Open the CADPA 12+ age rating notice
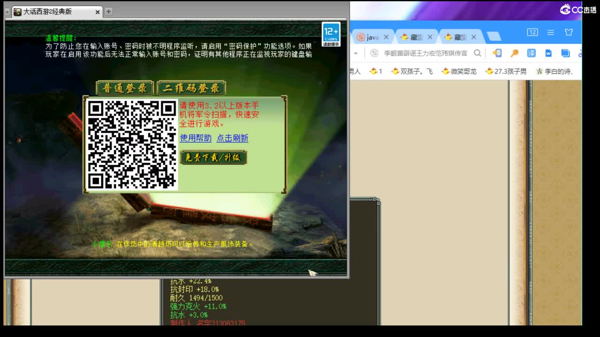This screenshot has width=600, height=337. click(331, 35)
